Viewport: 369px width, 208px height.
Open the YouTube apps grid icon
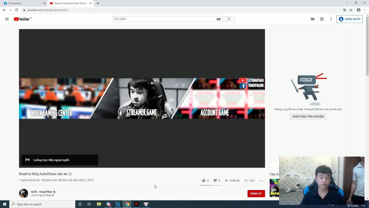[322, 19]
